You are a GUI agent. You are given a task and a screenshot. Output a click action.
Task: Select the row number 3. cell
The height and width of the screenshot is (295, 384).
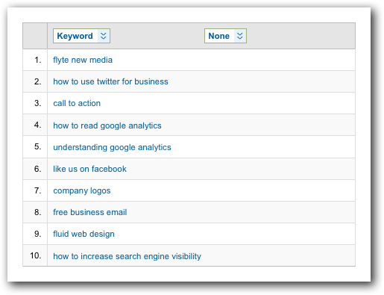tap(35, 103)
